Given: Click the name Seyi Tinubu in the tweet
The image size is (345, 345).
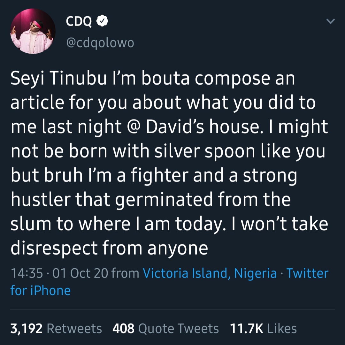Looking at the screenshot, I should (x=58, y=79).
